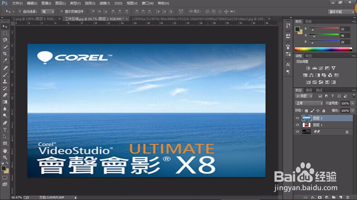Select the Eraser tool

point(5,95)
